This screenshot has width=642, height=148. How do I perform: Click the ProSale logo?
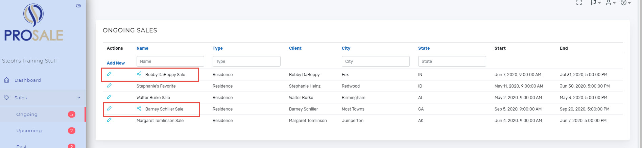(x=33, y=22)
